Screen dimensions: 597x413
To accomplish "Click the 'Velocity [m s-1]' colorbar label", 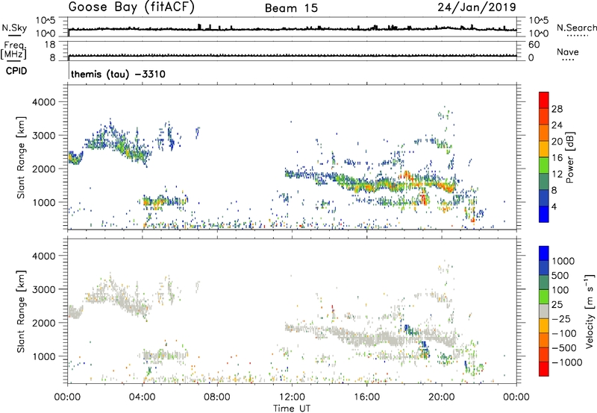I will 590,311.
